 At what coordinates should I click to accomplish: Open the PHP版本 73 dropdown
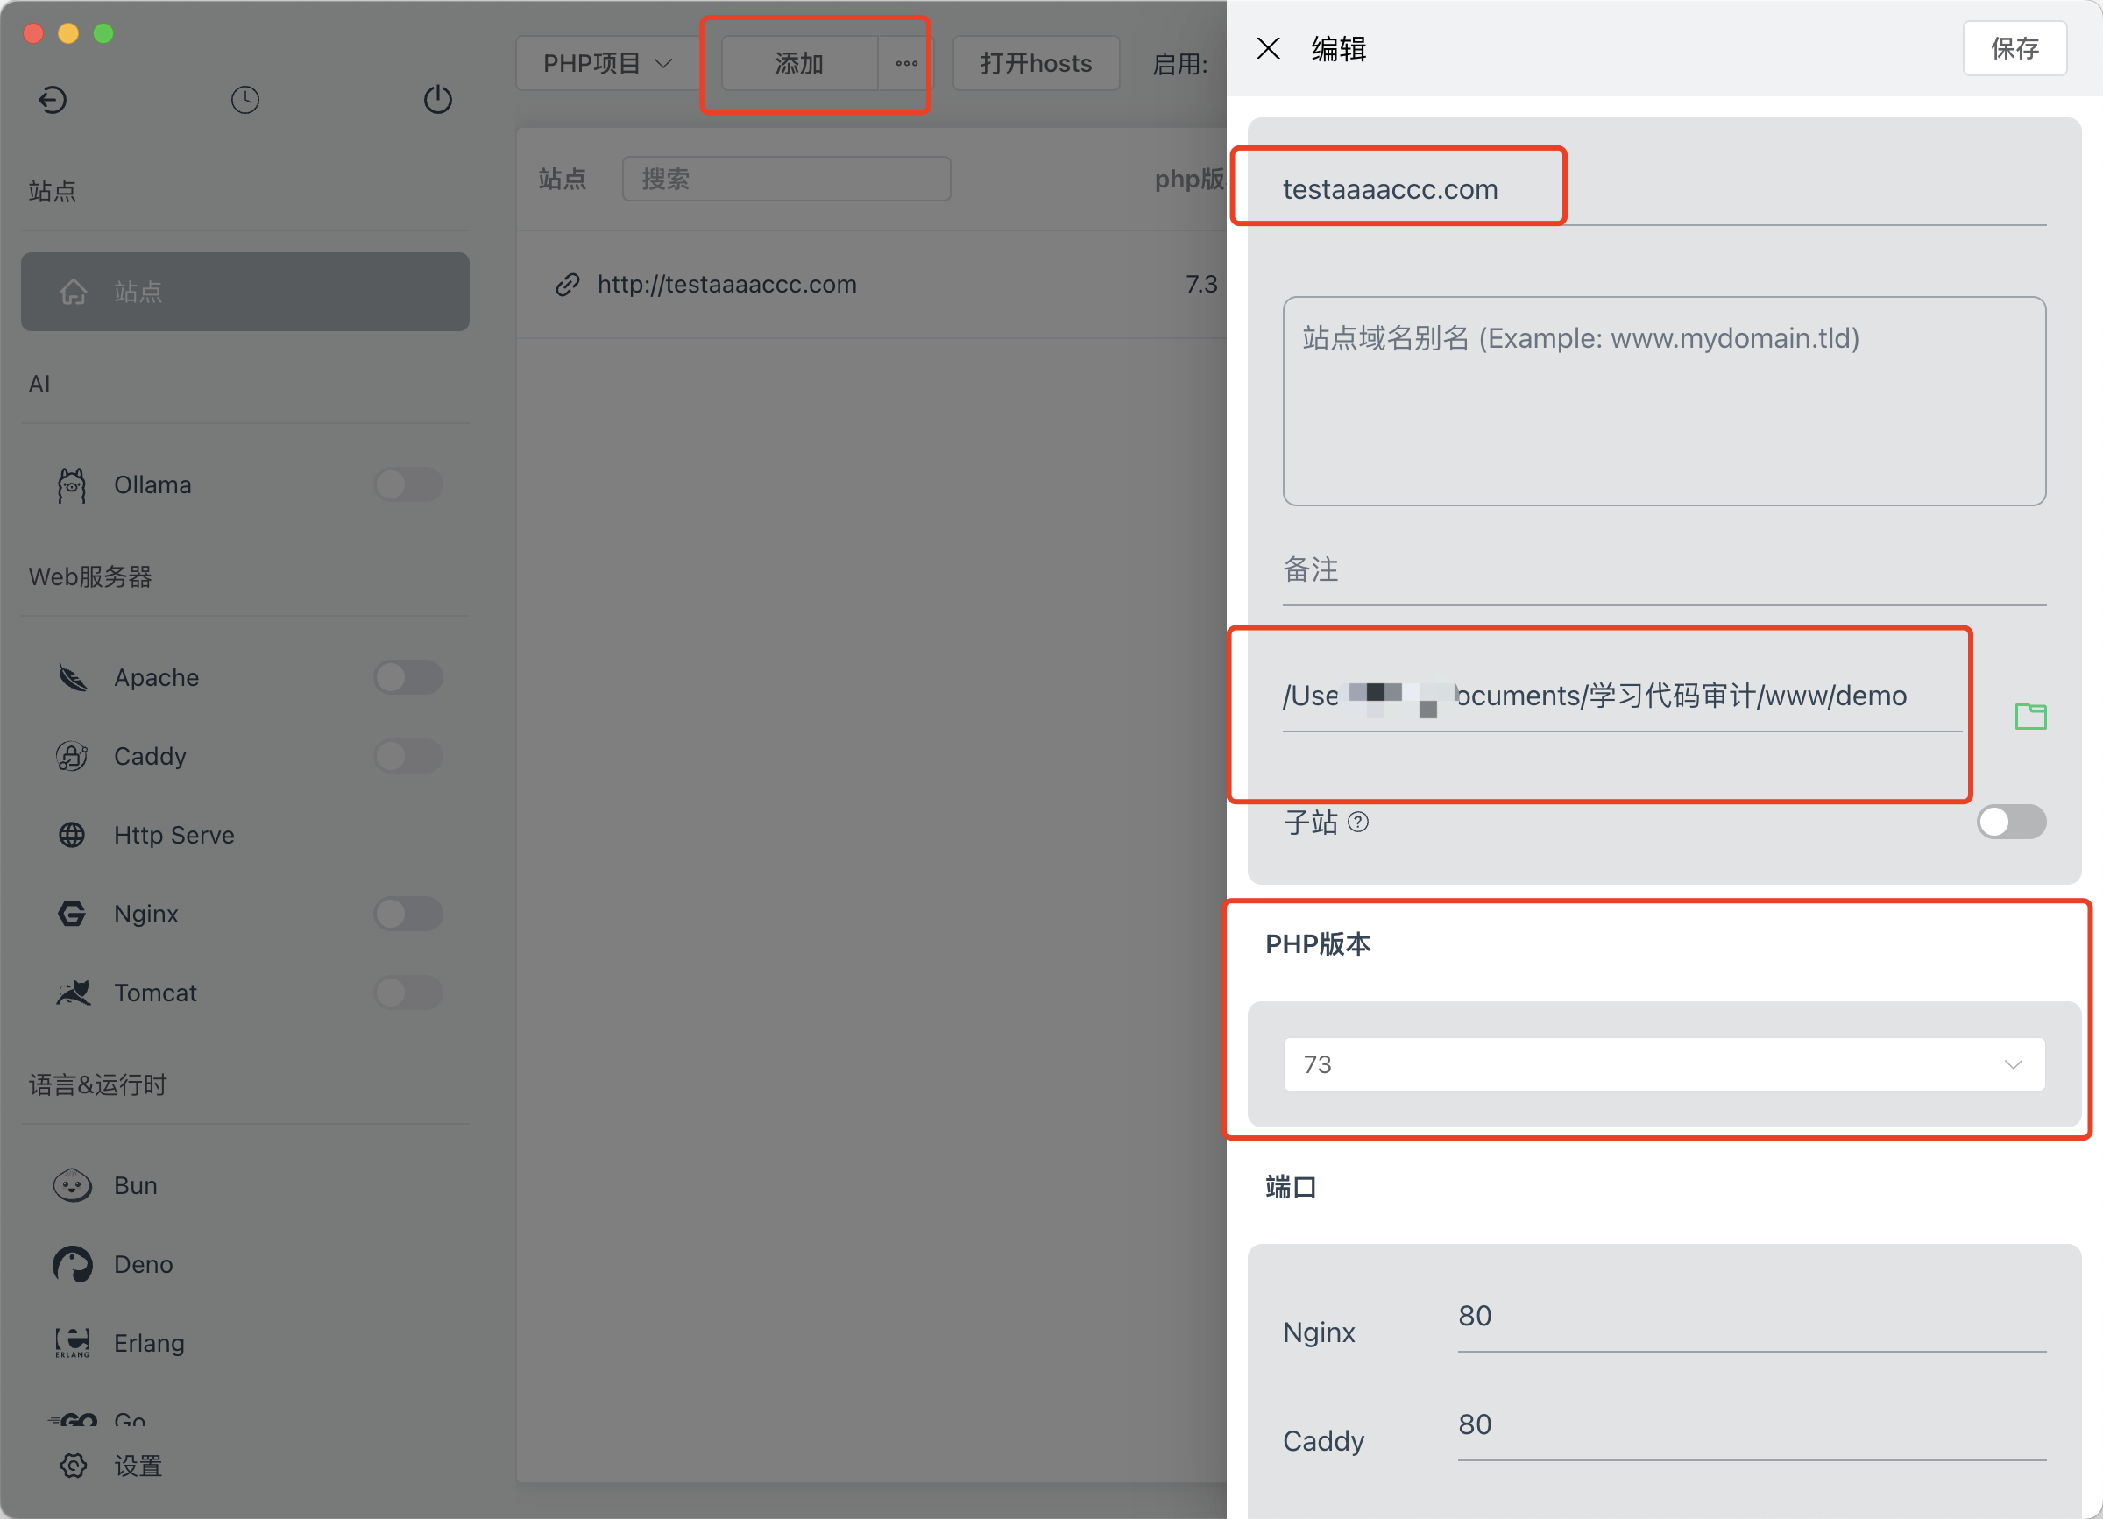pyautogui.click(x=1663, y=1064)
